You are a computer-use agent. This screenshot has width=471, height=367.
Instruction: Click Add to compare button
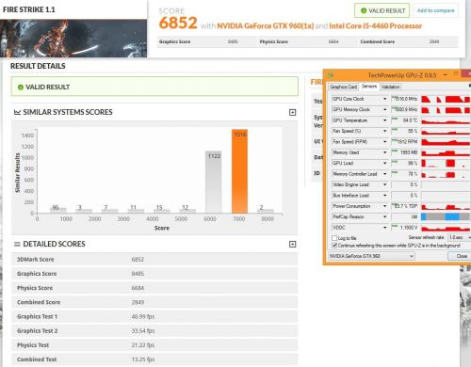435,10
